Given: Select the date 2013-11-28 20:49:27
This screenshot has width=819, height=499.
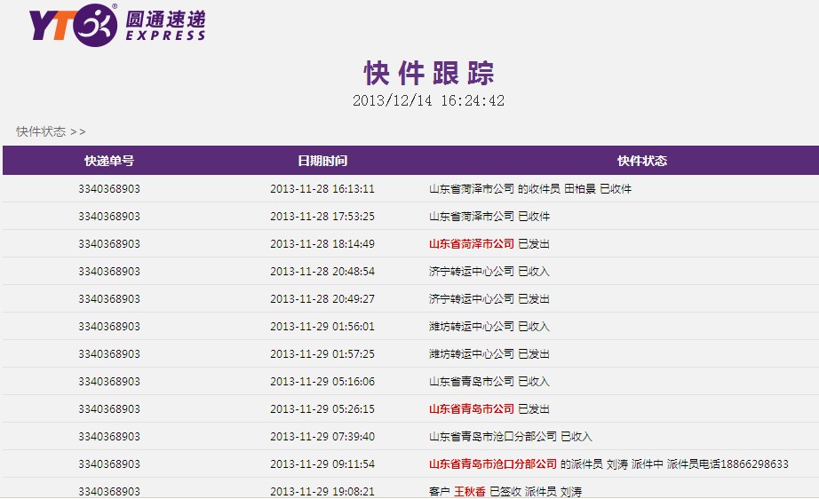Looking at the screenshot, I should tap(322, 299).
